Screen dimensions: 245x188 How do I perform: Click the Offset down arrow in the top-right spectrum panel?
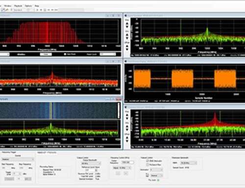pos(127,49)
